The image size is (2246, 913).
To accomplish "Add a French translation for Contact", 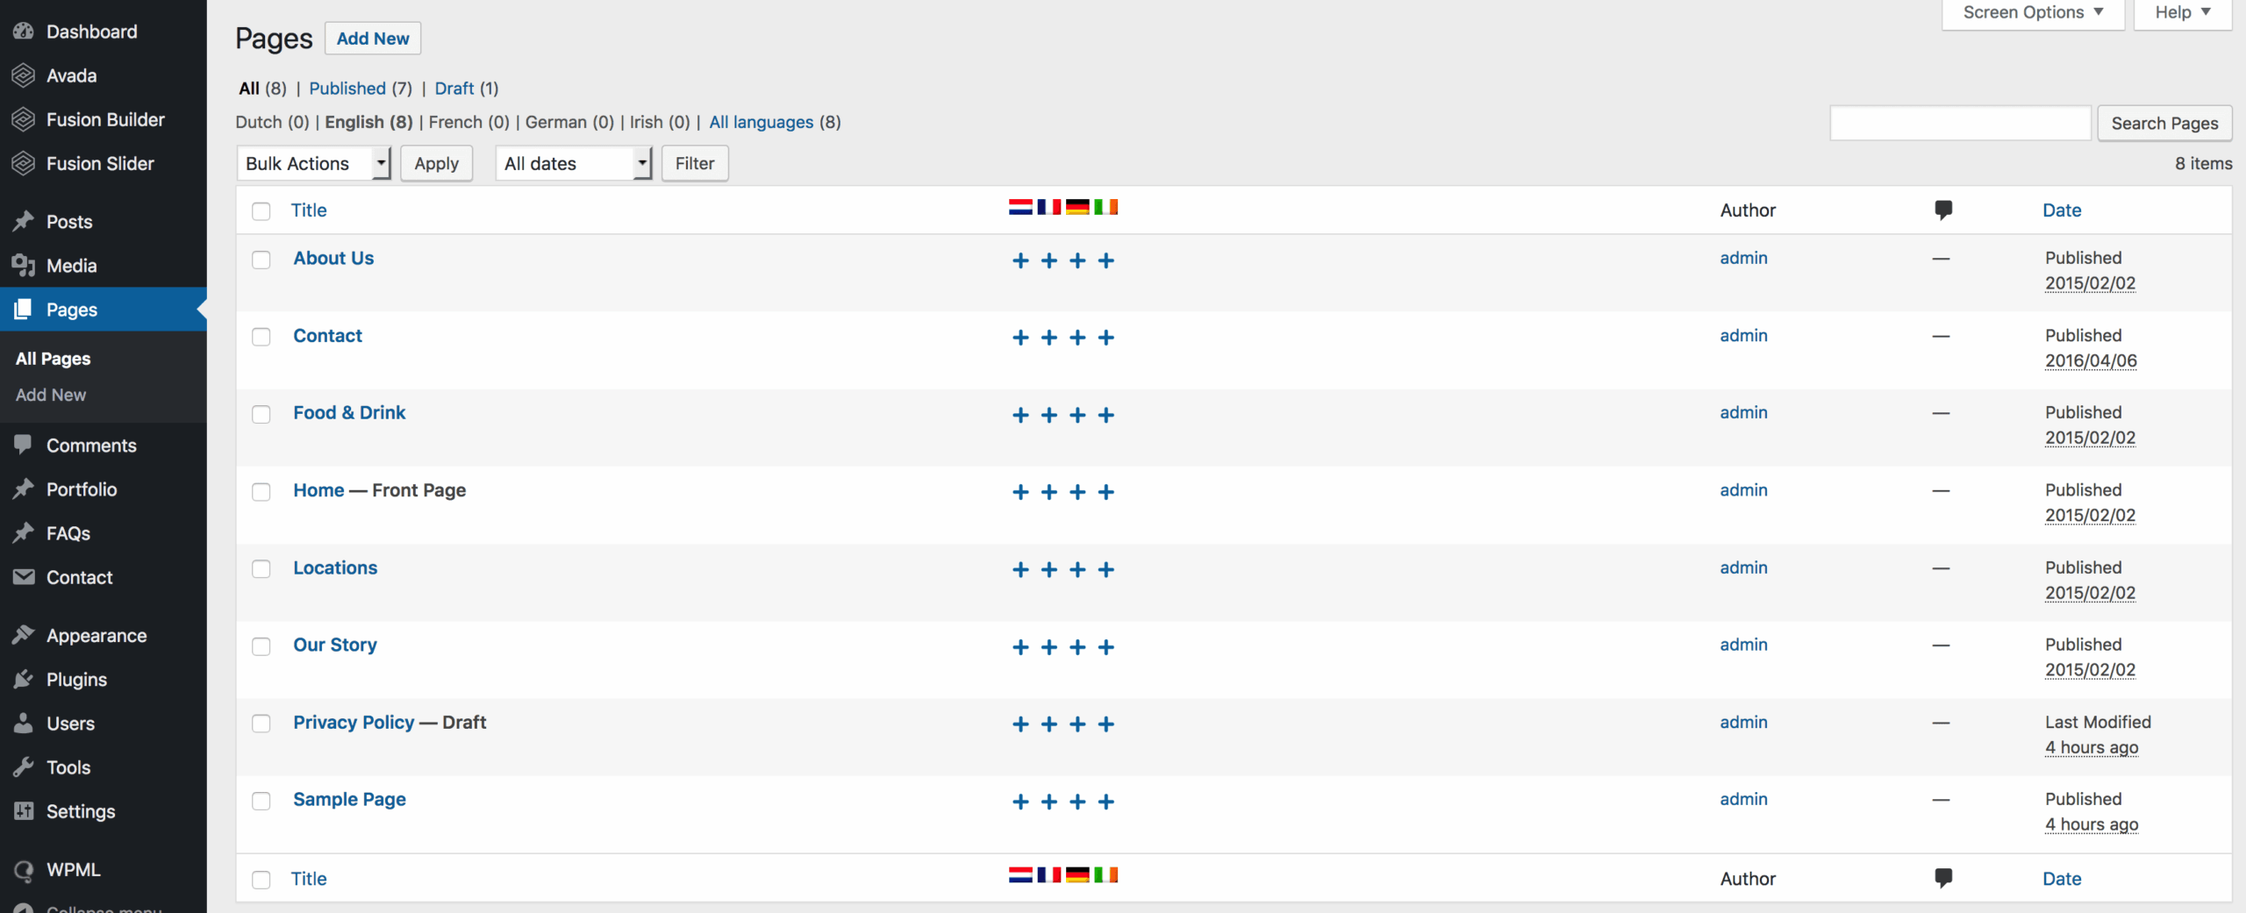I will pos(1048,337).
